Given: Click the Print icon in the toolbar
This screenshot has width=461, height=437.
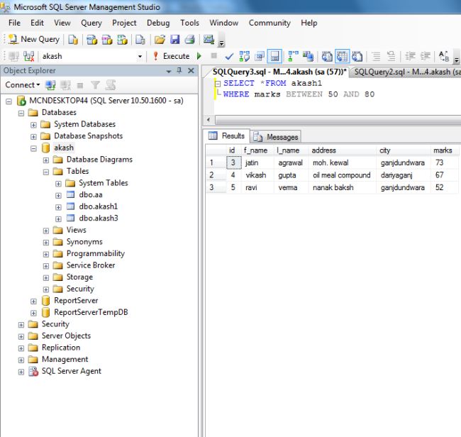Looking at the screenshot, I should (x=189, y=39).
